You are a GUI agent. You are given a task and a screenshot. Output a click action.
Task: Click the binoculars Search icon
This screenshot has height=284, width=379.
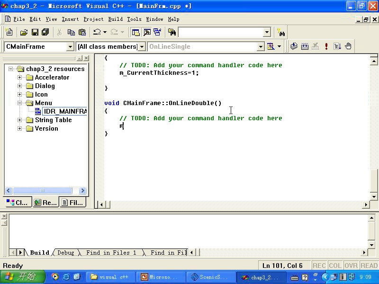click(281, 32)
